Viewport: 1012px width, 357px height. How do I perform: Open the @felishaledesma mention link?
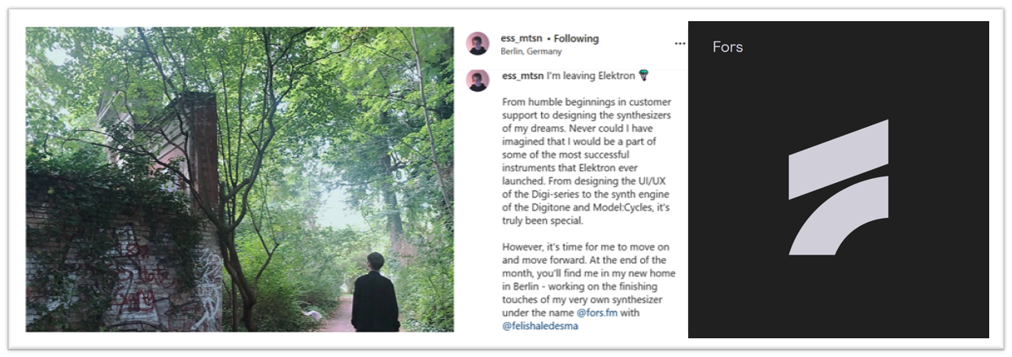[x=540, y=326]
